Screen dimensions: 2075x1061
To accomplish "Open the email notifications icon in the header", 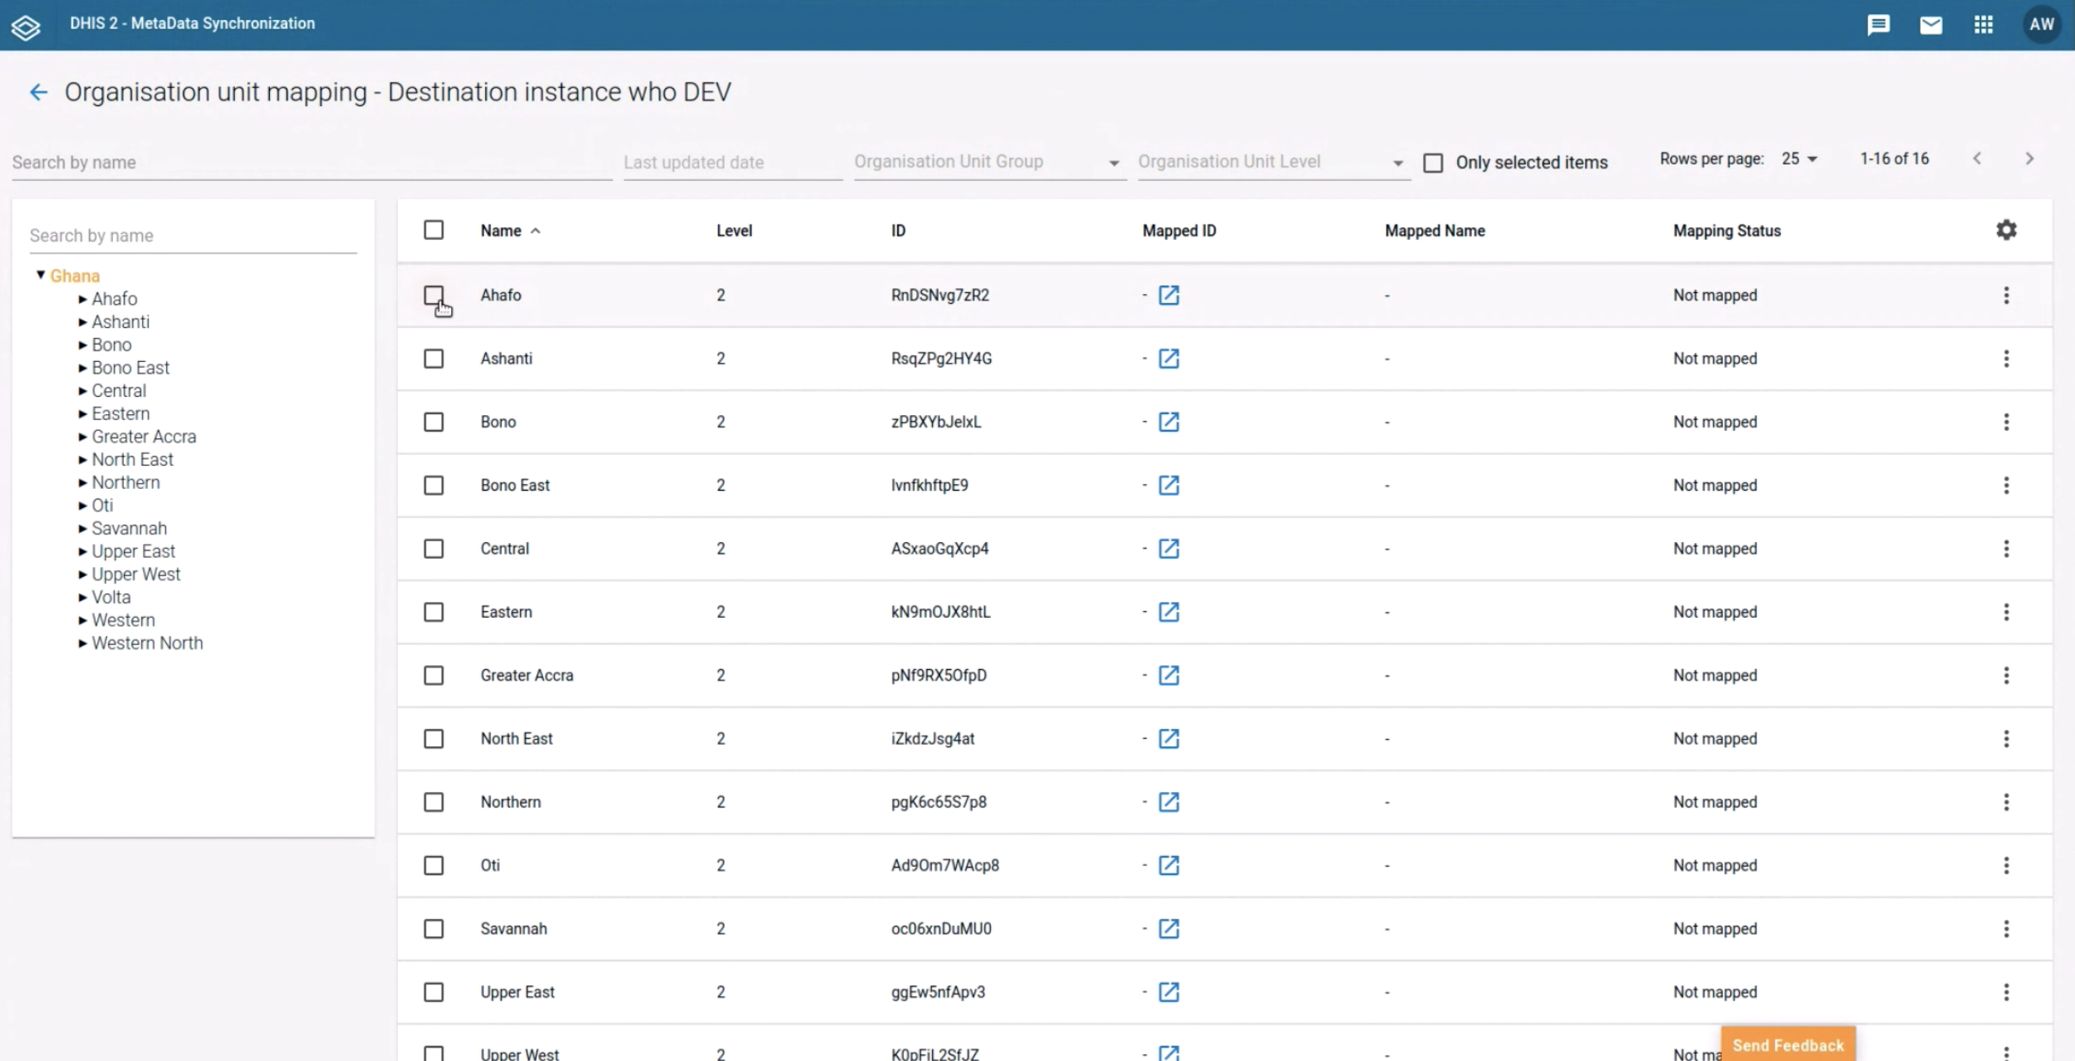I will point(1930,24).
